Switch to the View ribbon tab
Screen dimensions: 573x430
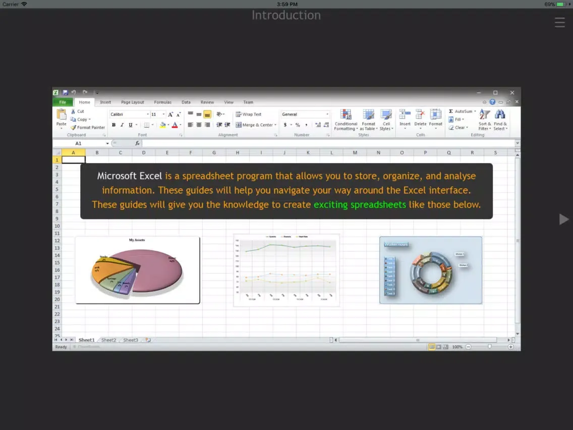point(229,102)
